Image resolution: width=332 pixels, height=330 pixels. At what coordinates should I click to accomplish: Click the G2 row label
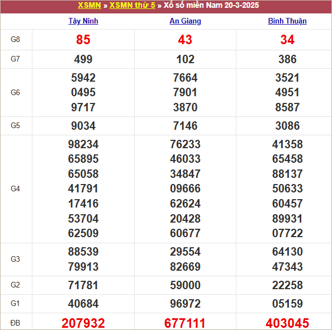pyautogui.click(x=15, y=285)
